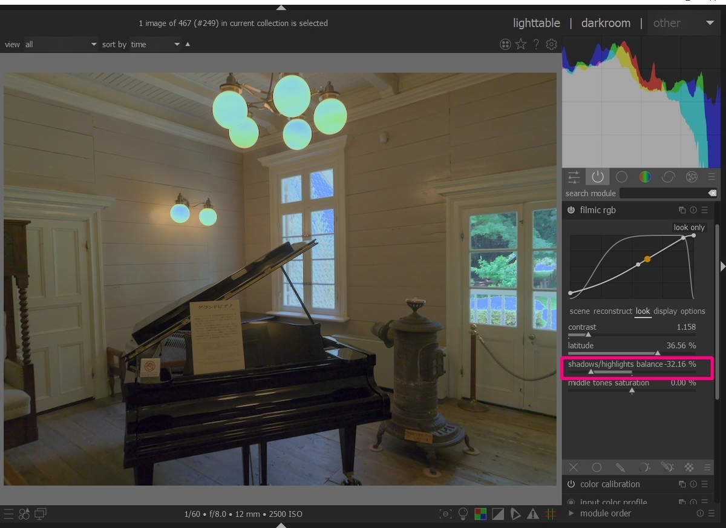Screen dimensions: 726x528
Task: Select uniform blend mask circle
Action: pyautogui.click(x=597, y=467)
